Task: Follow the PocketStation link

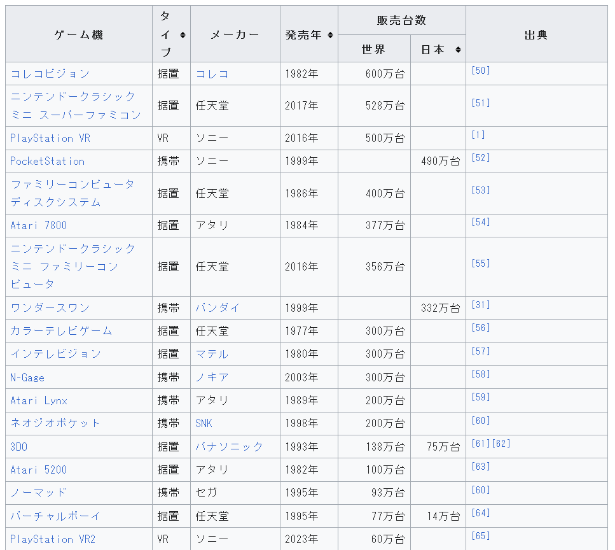Action: tap(48, 161)
